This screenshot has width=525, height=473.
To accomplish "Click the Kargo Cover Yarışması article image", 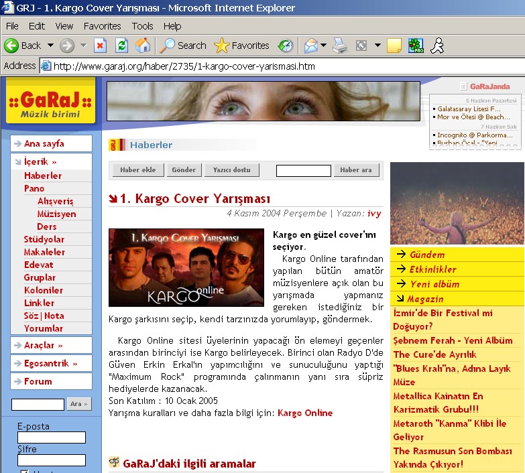I will 186,267.
